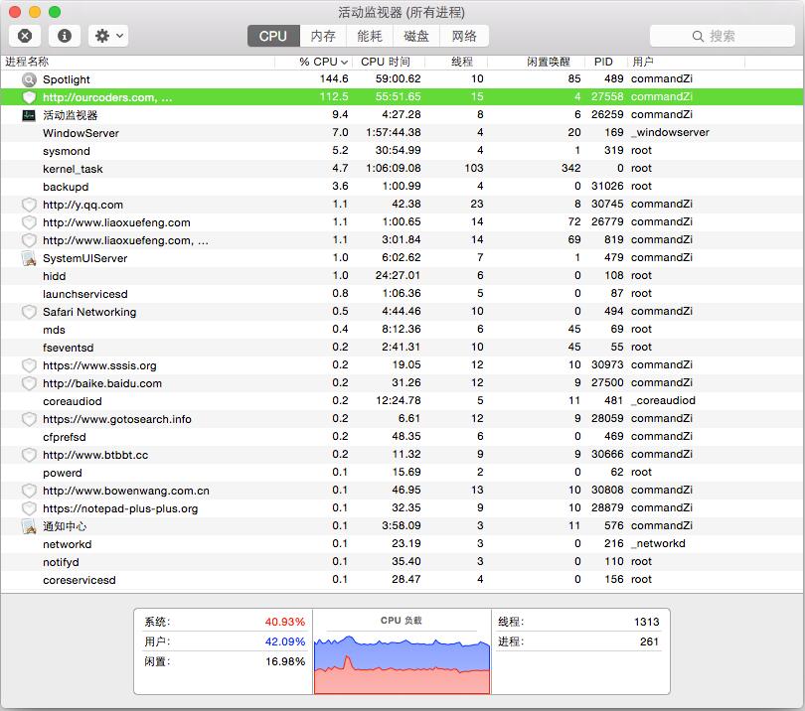Click the Spotlight magnifier icon

tap(29, 79)
